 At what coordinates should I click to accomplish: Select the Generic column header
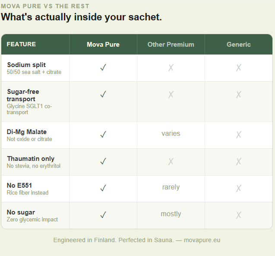238,45
